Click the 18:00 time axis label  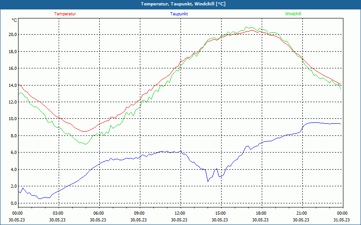pos(262,213)
